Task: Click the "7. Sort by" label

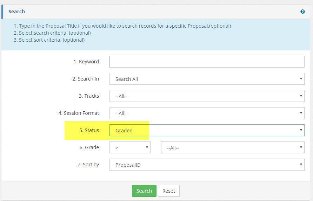Action: [88, 165]
